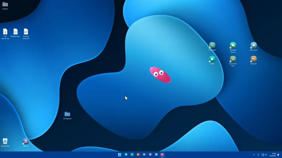This screenshot has height=158, width=282.
Task: Select the meeting notes.txt file
Action: click(x=26, y=34)
